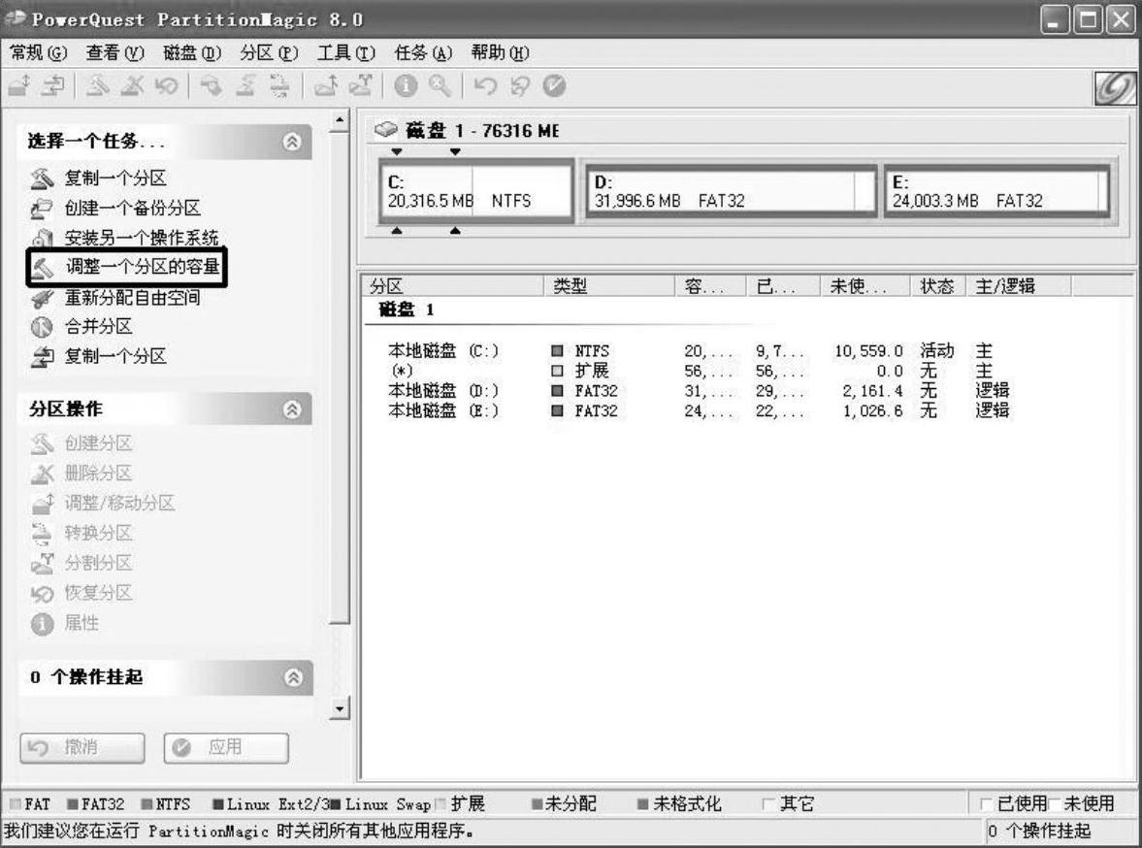Click the info icon beside 属性

(x=42, y=624)
